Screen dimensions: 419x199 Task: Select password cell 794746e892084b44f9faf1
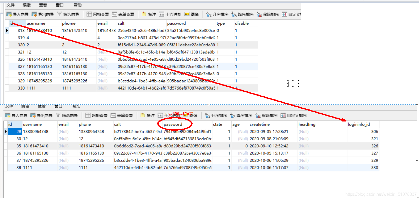(187, 131)
